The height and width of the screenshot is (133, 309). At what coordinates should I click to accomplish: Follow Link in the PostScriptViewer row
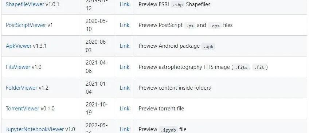(x=125, y=25)
